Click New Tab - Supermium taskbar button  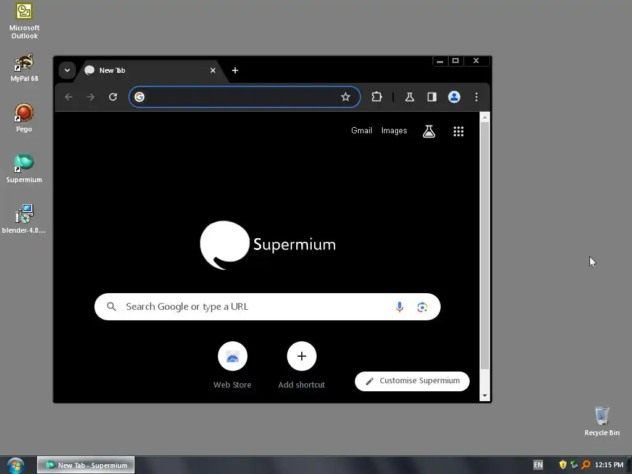pyautogui.click(x=86, y=465)
